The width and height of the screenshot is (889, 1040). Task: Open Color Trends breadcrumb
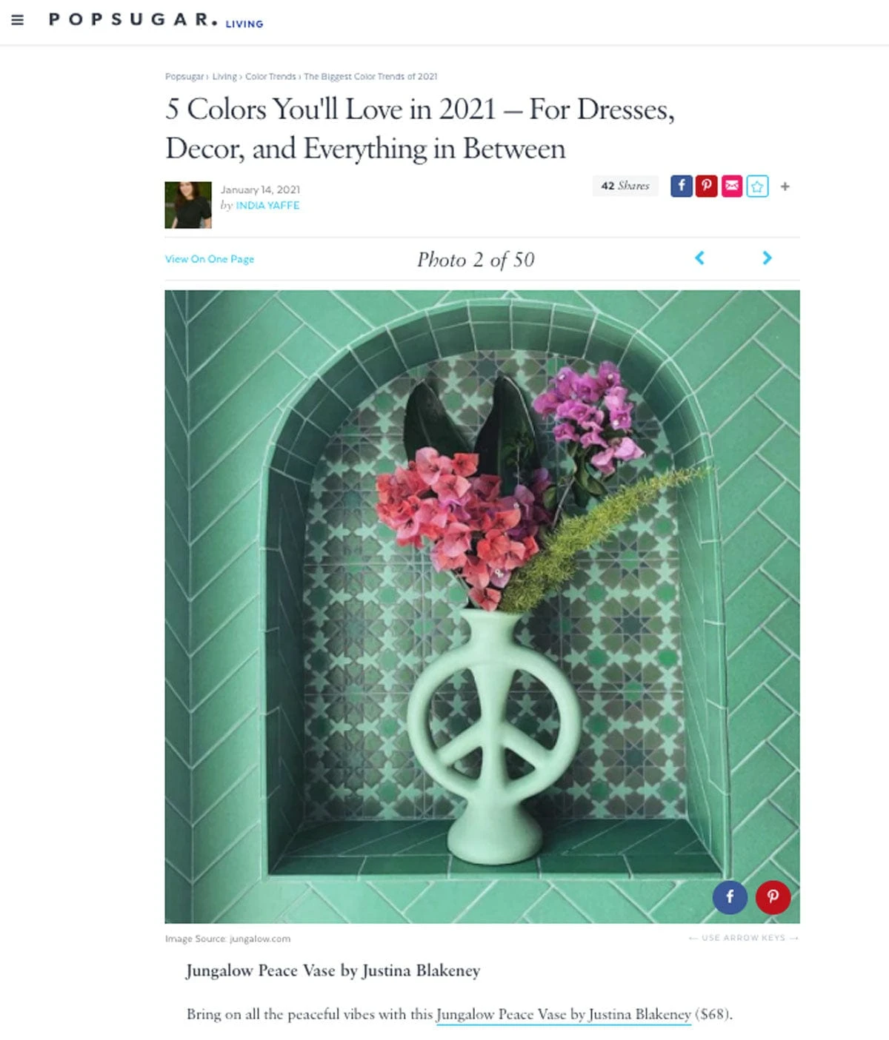[x=270, y=76]
